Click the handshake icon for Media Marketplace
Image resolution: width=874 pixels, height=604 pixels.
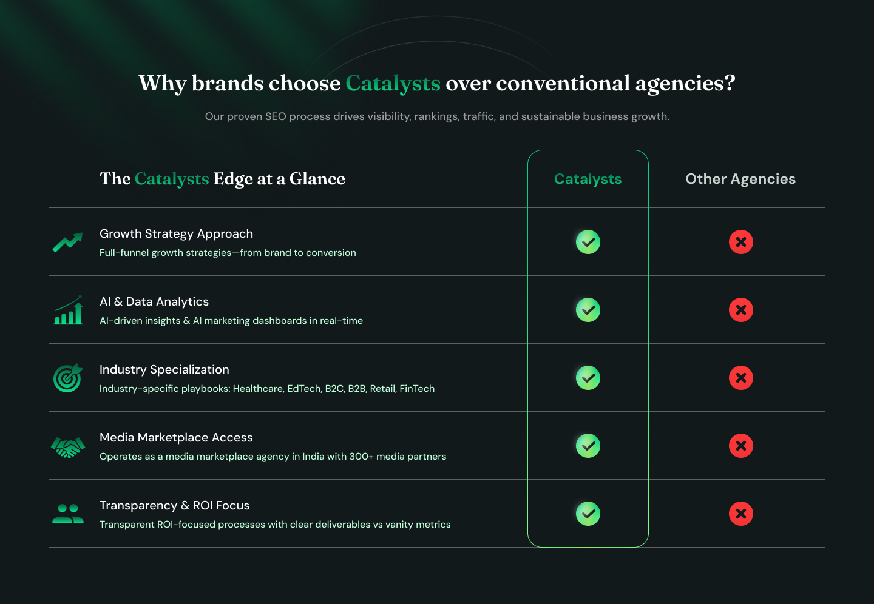point(67,448)
